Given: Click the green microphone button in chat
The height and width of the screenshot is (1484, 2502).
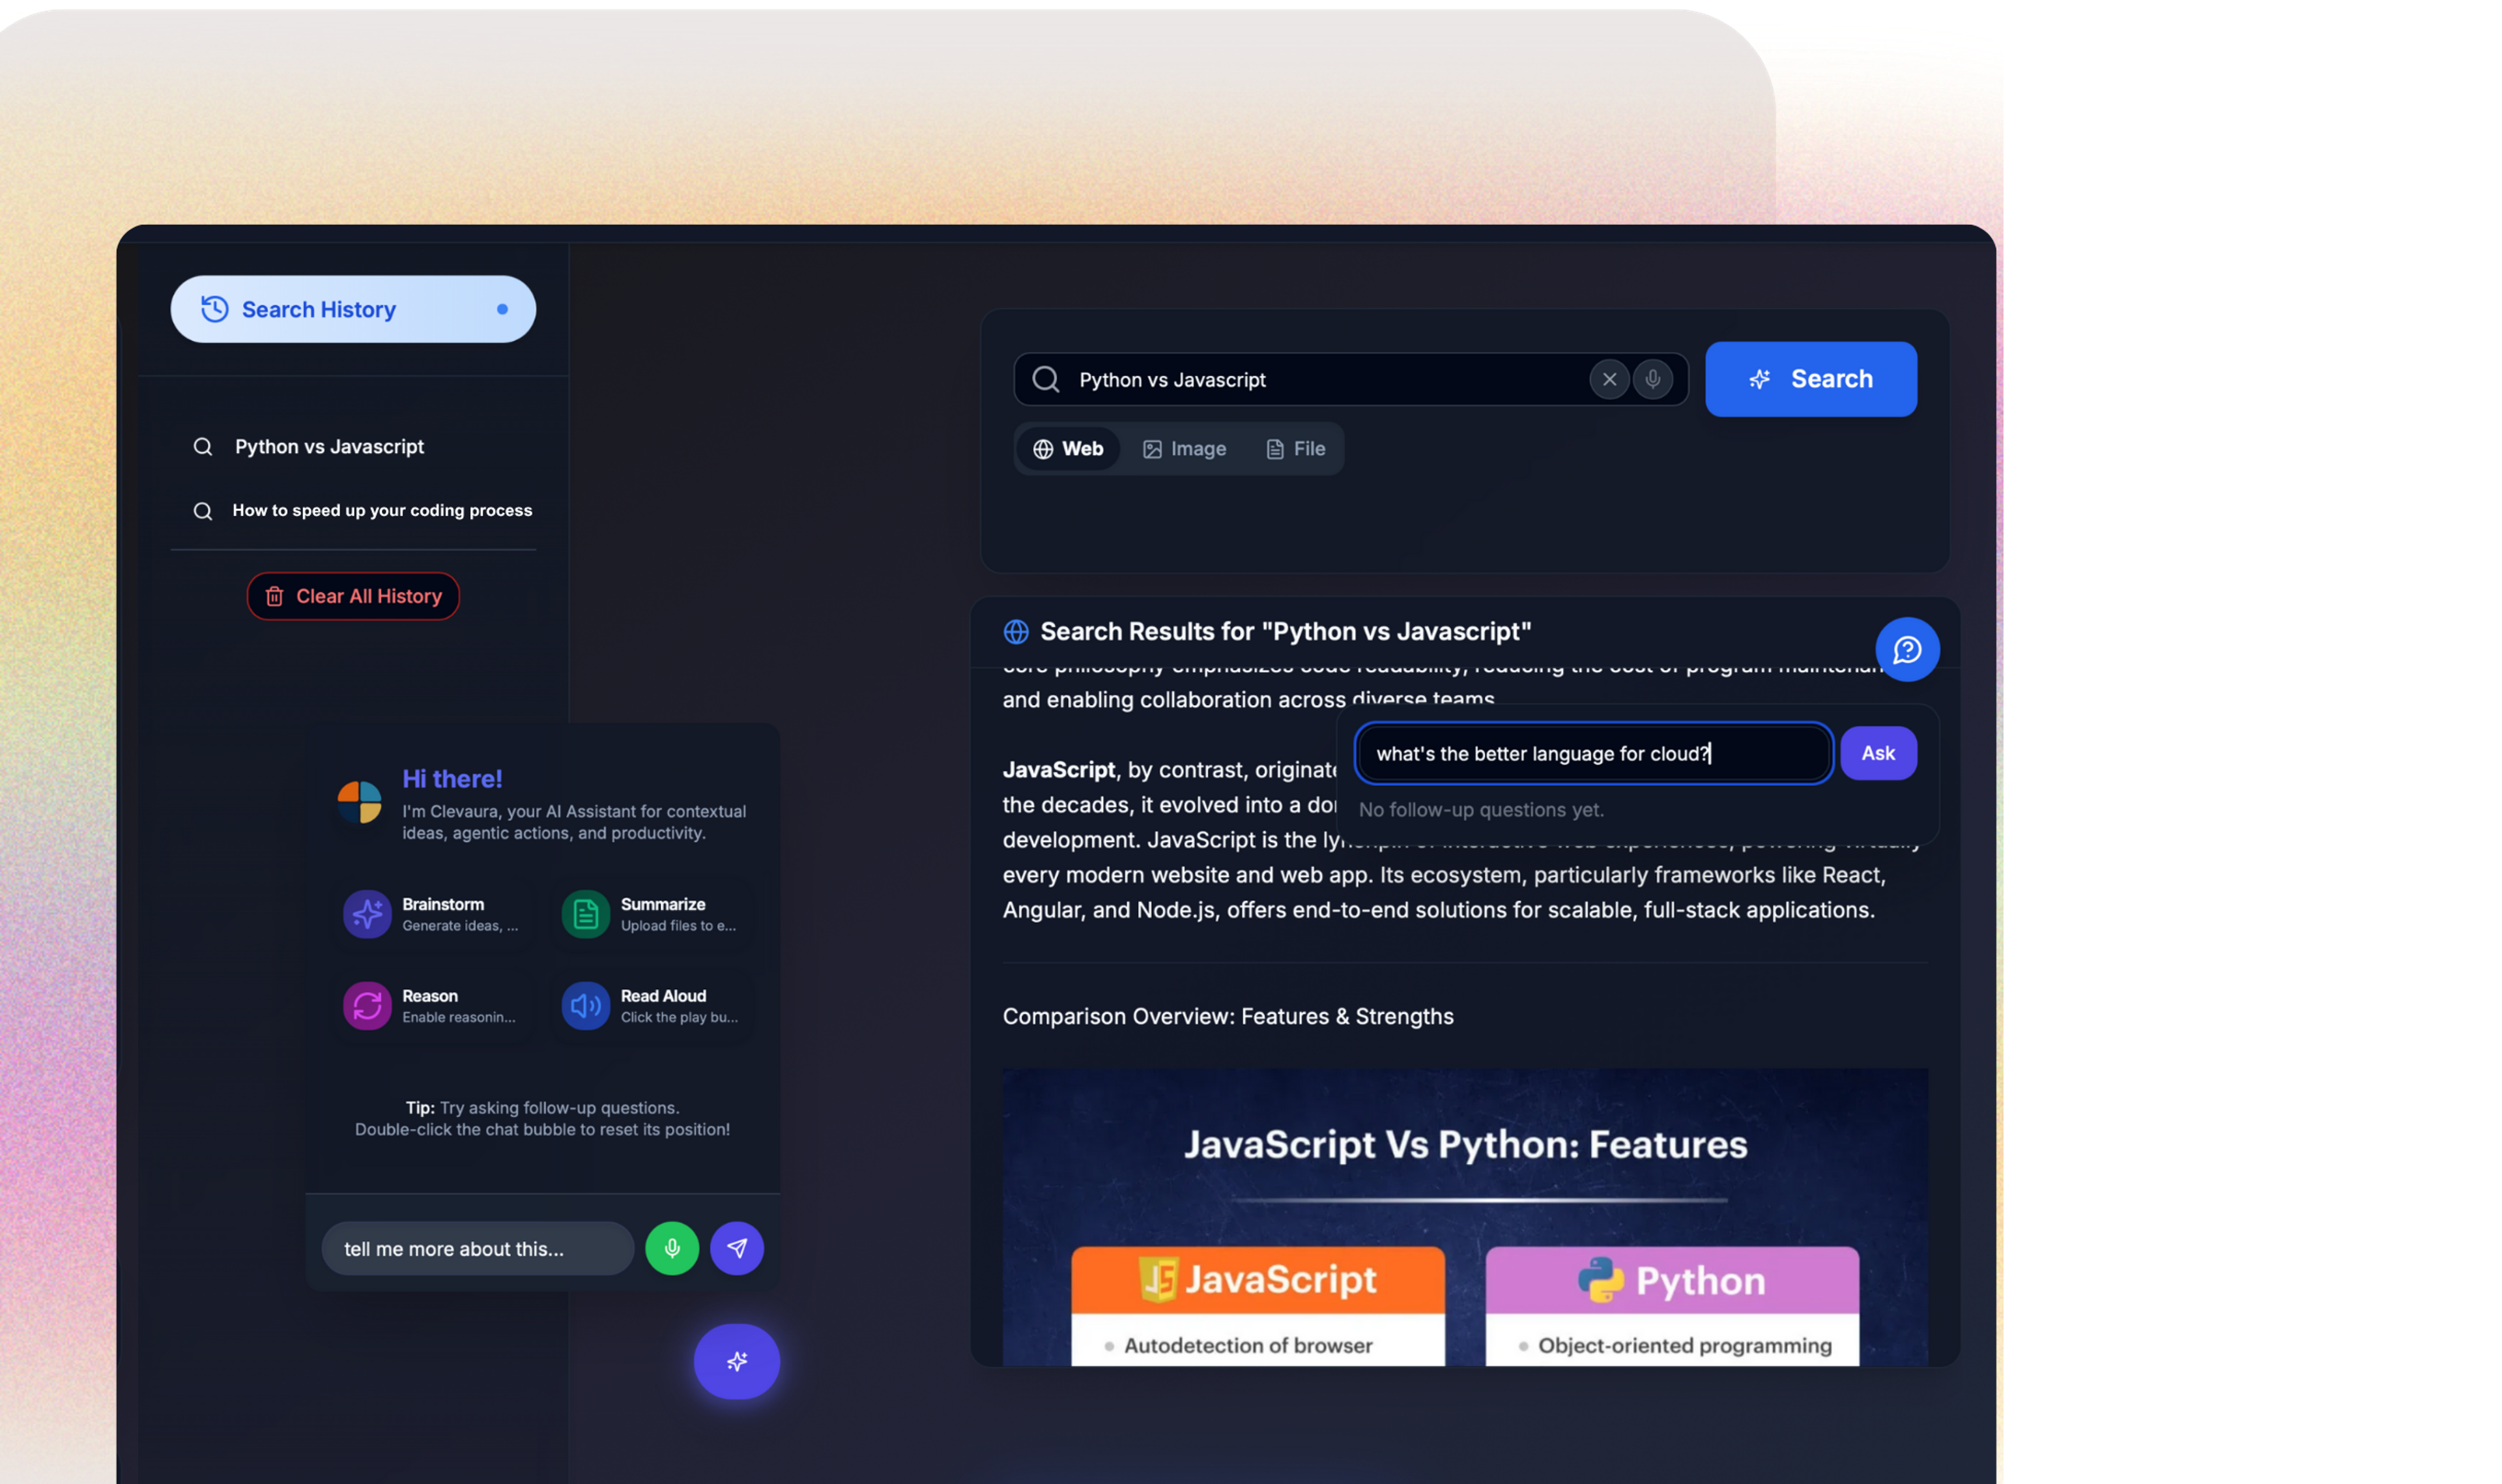Looking at the screenshot, I should coord(672,1249).
